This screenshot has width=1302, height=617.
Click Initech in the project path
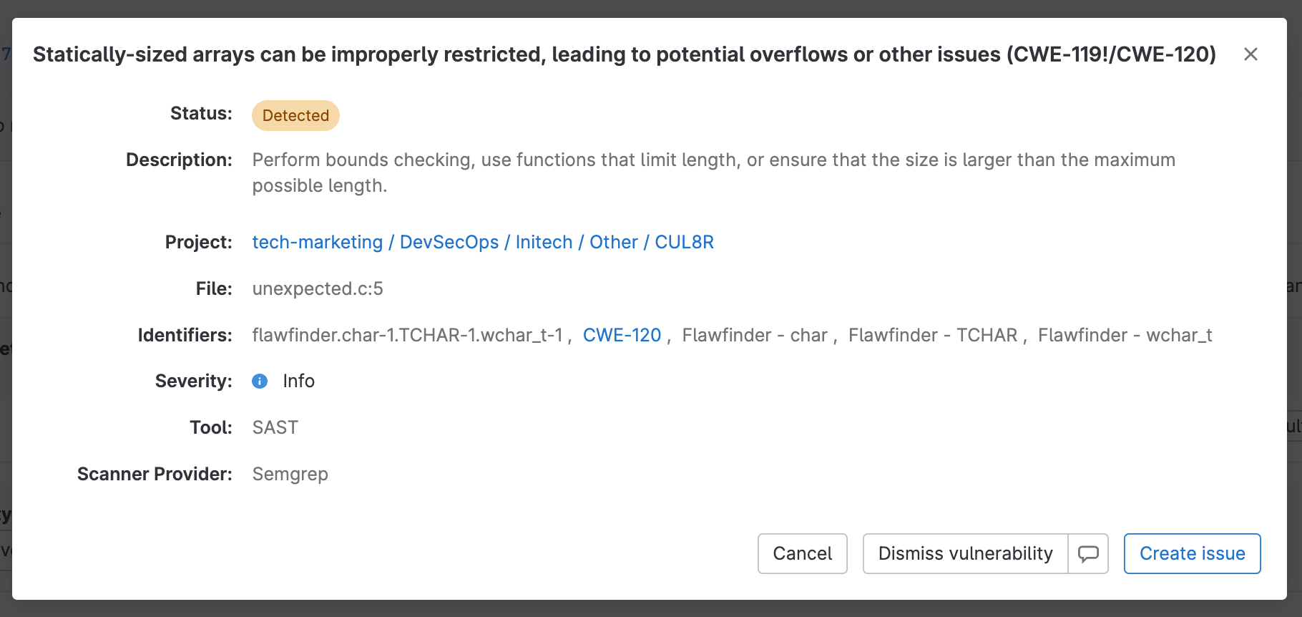pos(544,242)
